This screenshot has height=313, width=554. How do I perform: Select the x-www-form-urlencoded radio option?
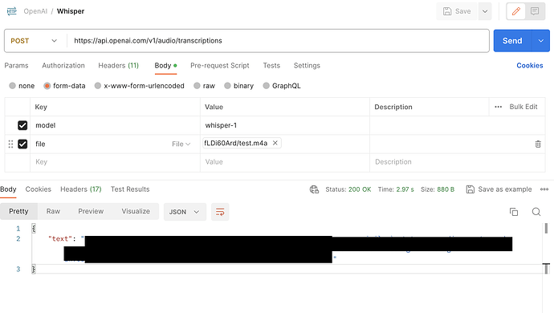(x=98, y=86)
